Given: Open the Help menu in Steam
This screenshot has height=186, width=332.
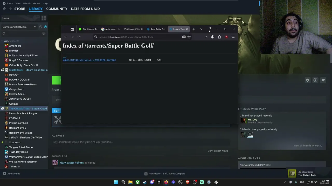Looking at the screenshot, I should point(45,3).
